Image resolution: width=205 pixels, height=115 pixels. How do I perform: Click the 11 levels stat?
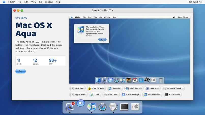pos(19,61)
